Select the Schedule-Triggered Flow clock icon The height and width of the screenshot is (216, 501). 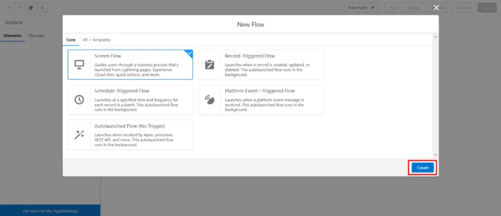coord(79,99)
